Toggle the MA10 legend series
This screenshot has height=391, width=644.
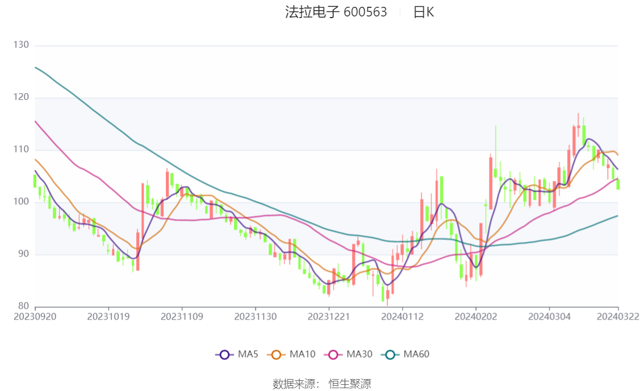[291, 355]
